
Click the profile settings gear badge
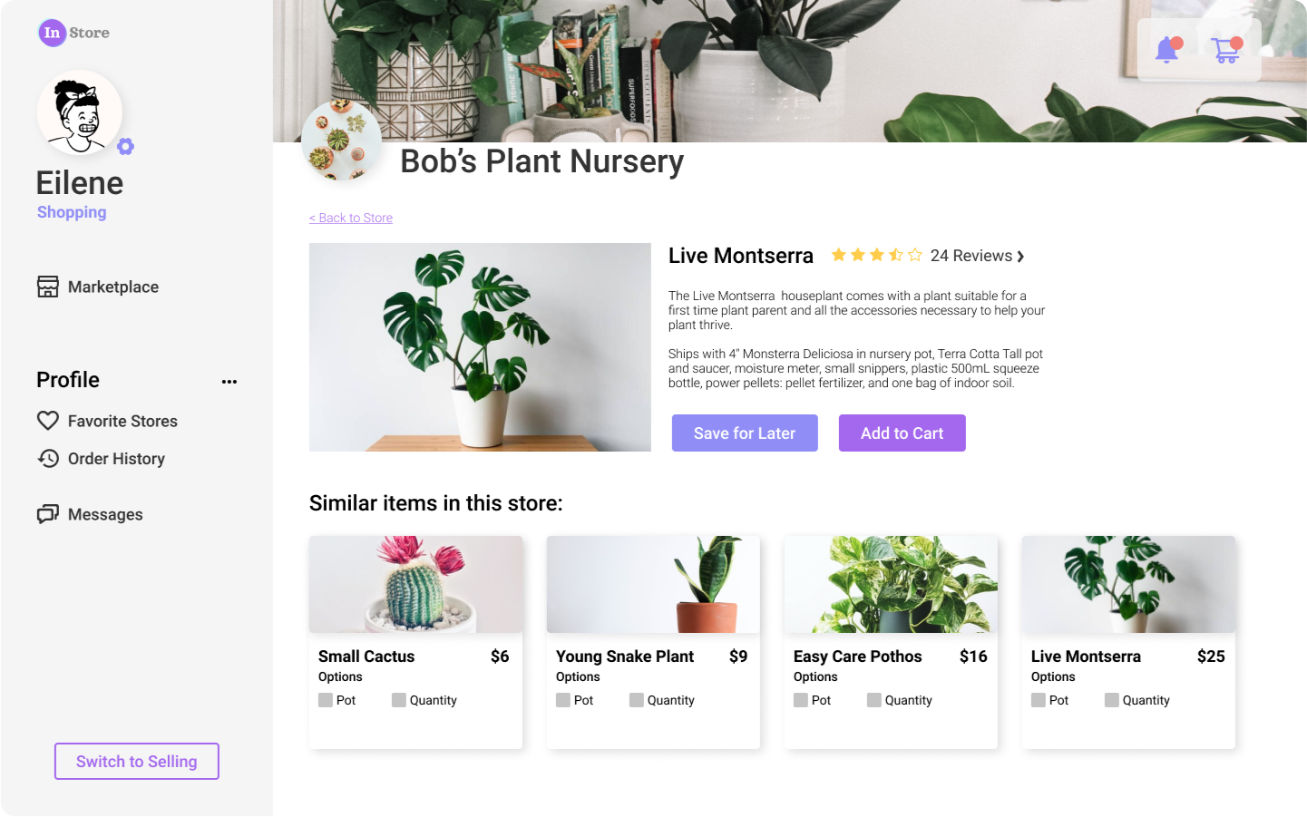[125, 147]
